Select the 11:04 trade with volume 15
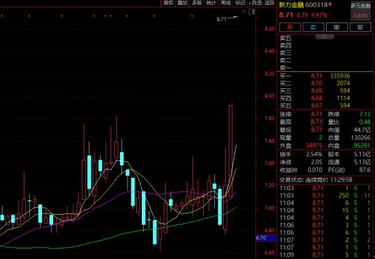The height and width of the screenshot is (259, 375). pyautogui.click(x=325, y=211)
